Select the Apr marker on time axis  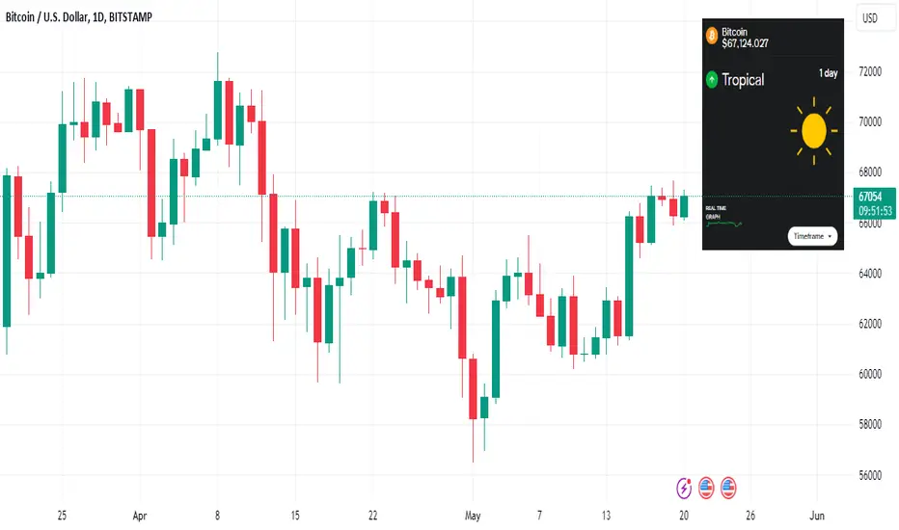tap(139, 516)
